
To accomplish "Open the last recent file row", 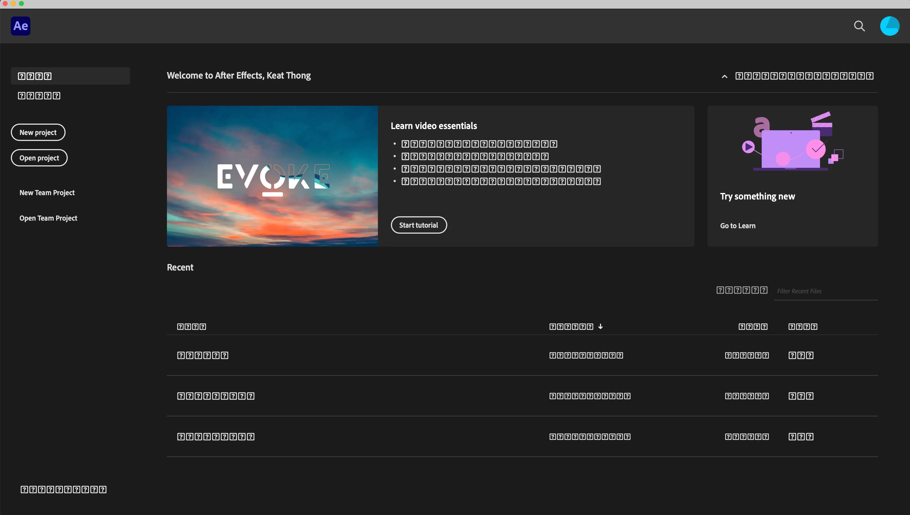I will 216,436.
